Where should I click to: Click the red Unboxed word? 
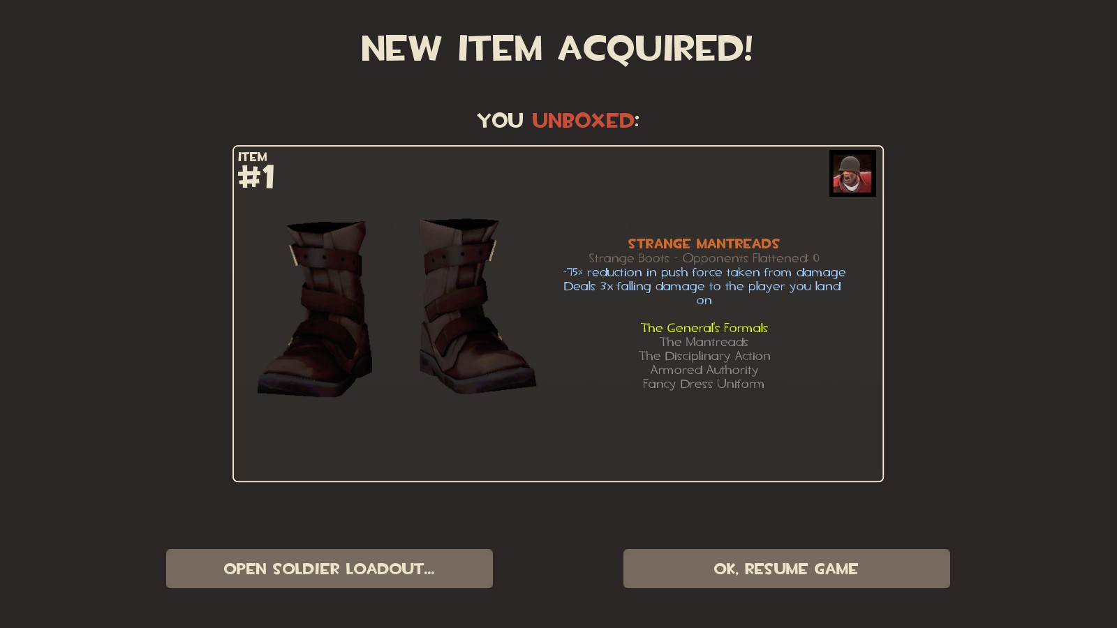coord(583,121)
